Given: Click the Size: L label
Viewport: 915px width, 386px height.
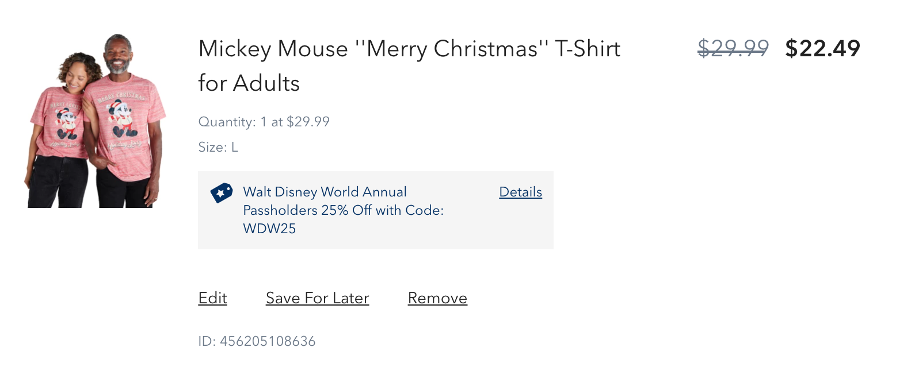Looking at the screenshot, I should click(218, 147).
